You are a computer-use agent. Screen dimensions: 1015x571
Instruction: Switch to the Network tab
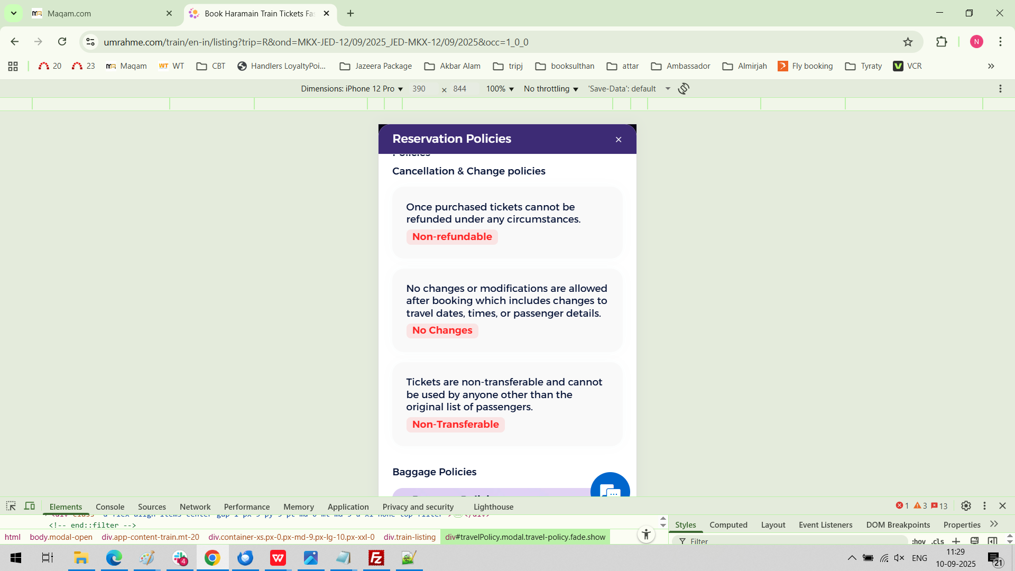coord(195,506)
